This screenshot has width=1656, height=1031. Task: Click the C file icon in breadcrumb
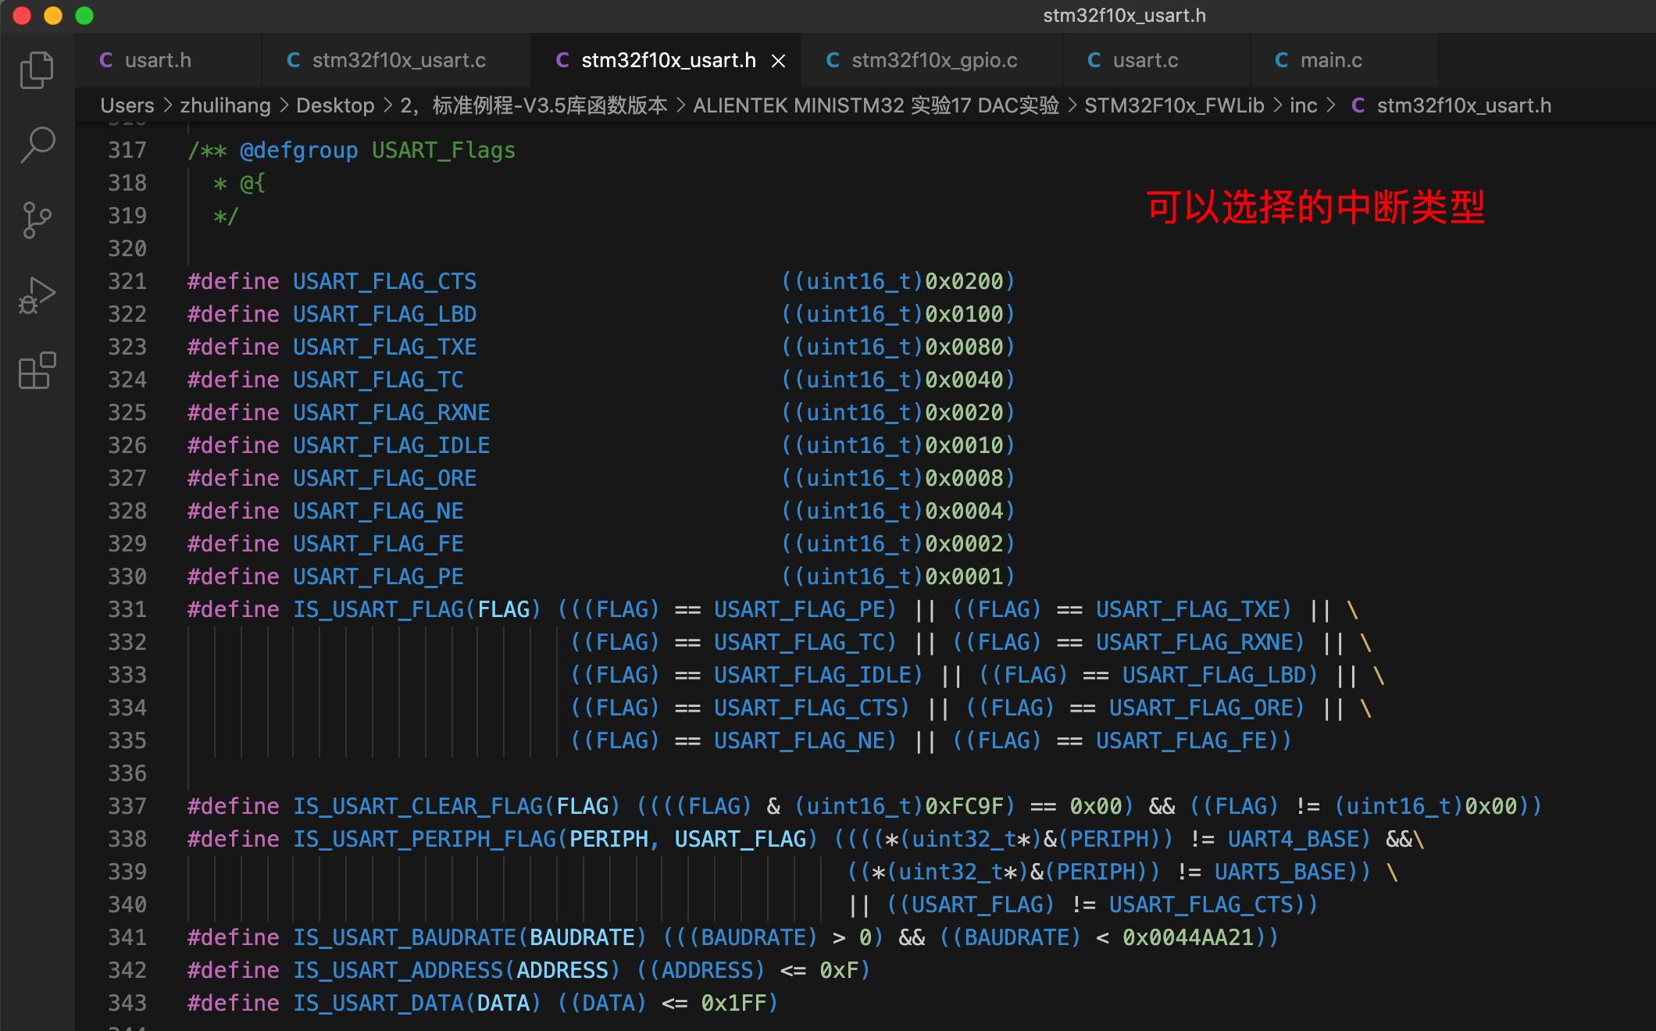tap(1358, 105)
